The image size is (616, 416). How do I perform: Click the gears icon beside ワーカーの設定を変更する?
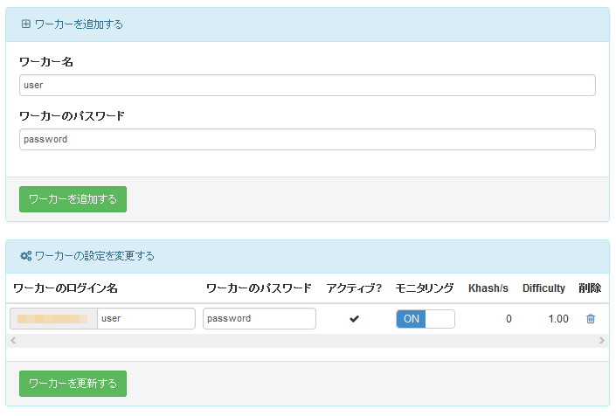(26, 256)
